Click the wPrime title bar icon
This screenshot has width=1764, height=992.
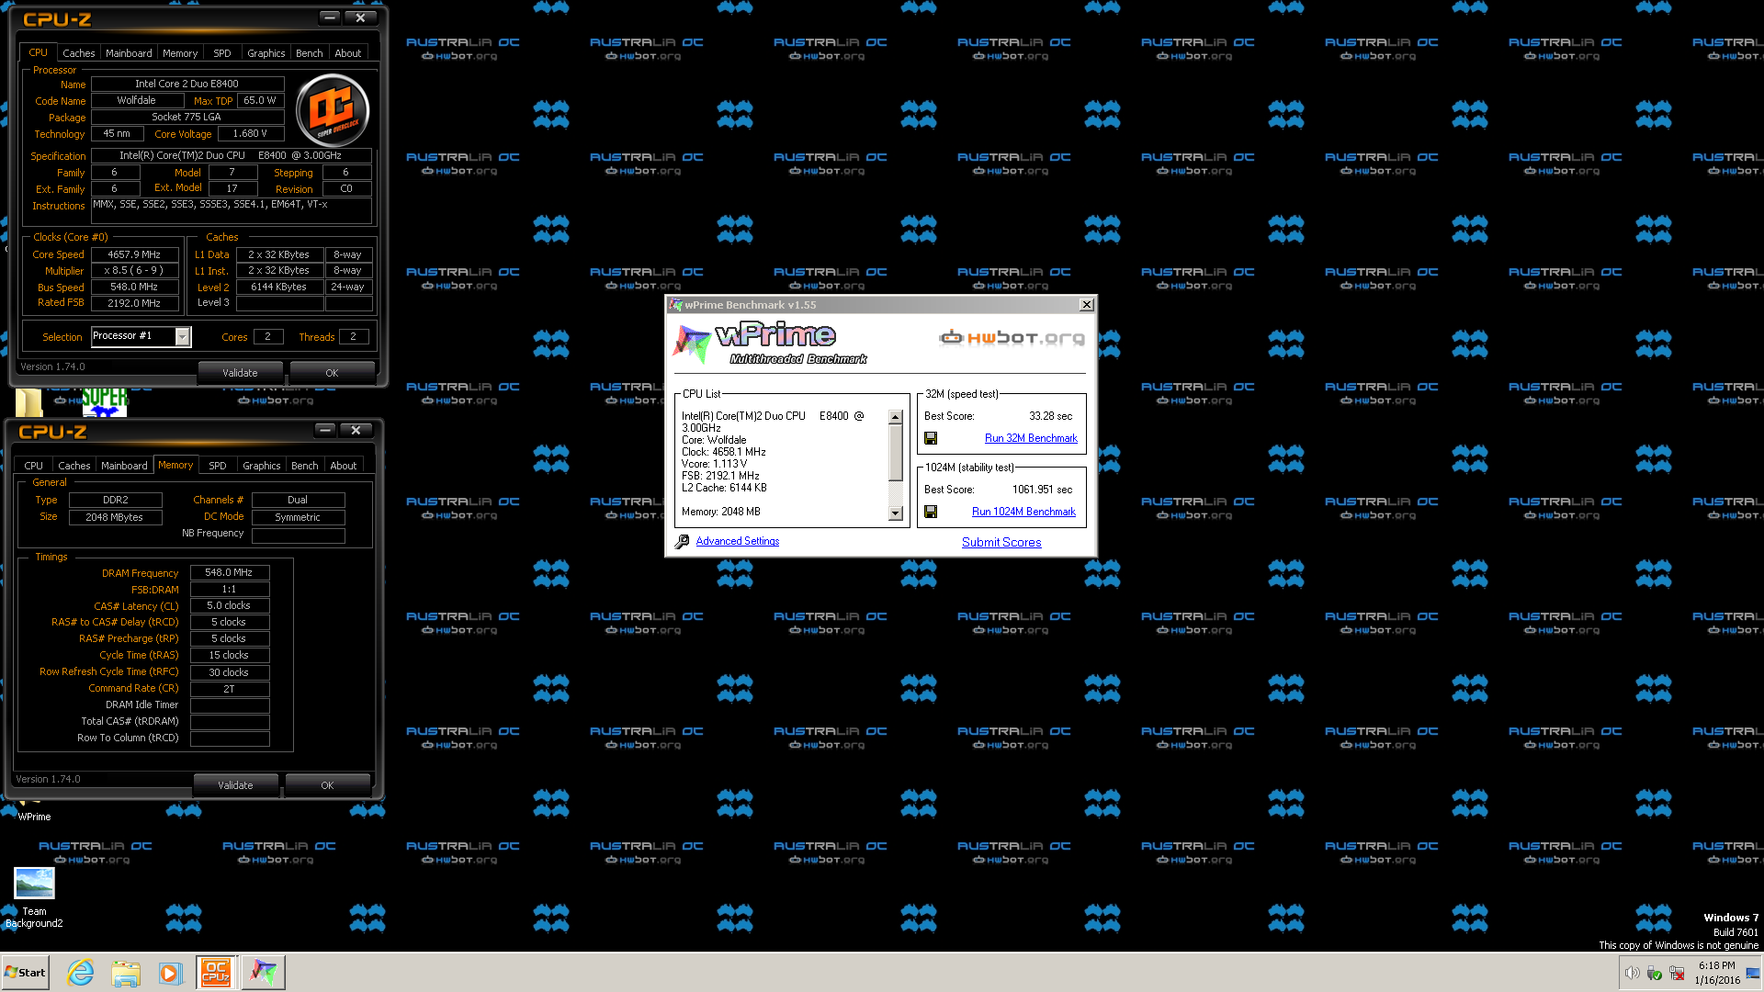677,305
